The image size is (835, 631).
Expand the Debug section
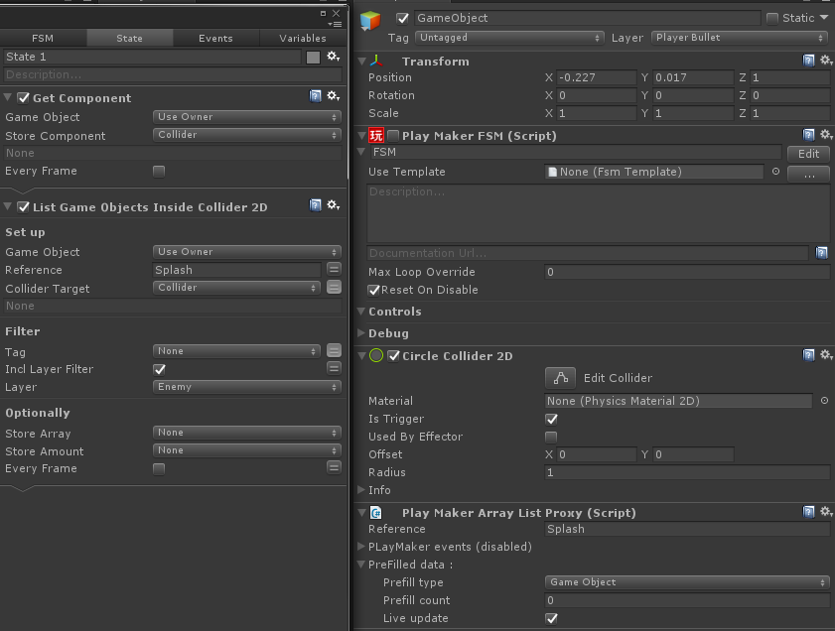tap(361, 333)
